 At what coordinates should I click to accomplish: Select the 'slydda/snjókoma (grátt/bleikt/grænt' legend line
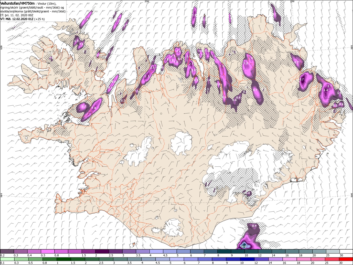tap(33, 11)
